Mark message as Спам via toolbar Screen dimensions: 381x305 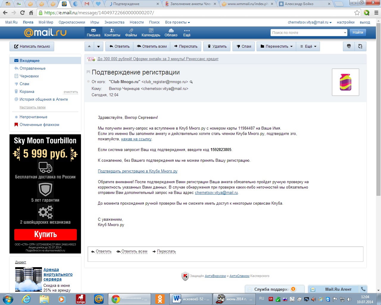[x=244, y=46]
